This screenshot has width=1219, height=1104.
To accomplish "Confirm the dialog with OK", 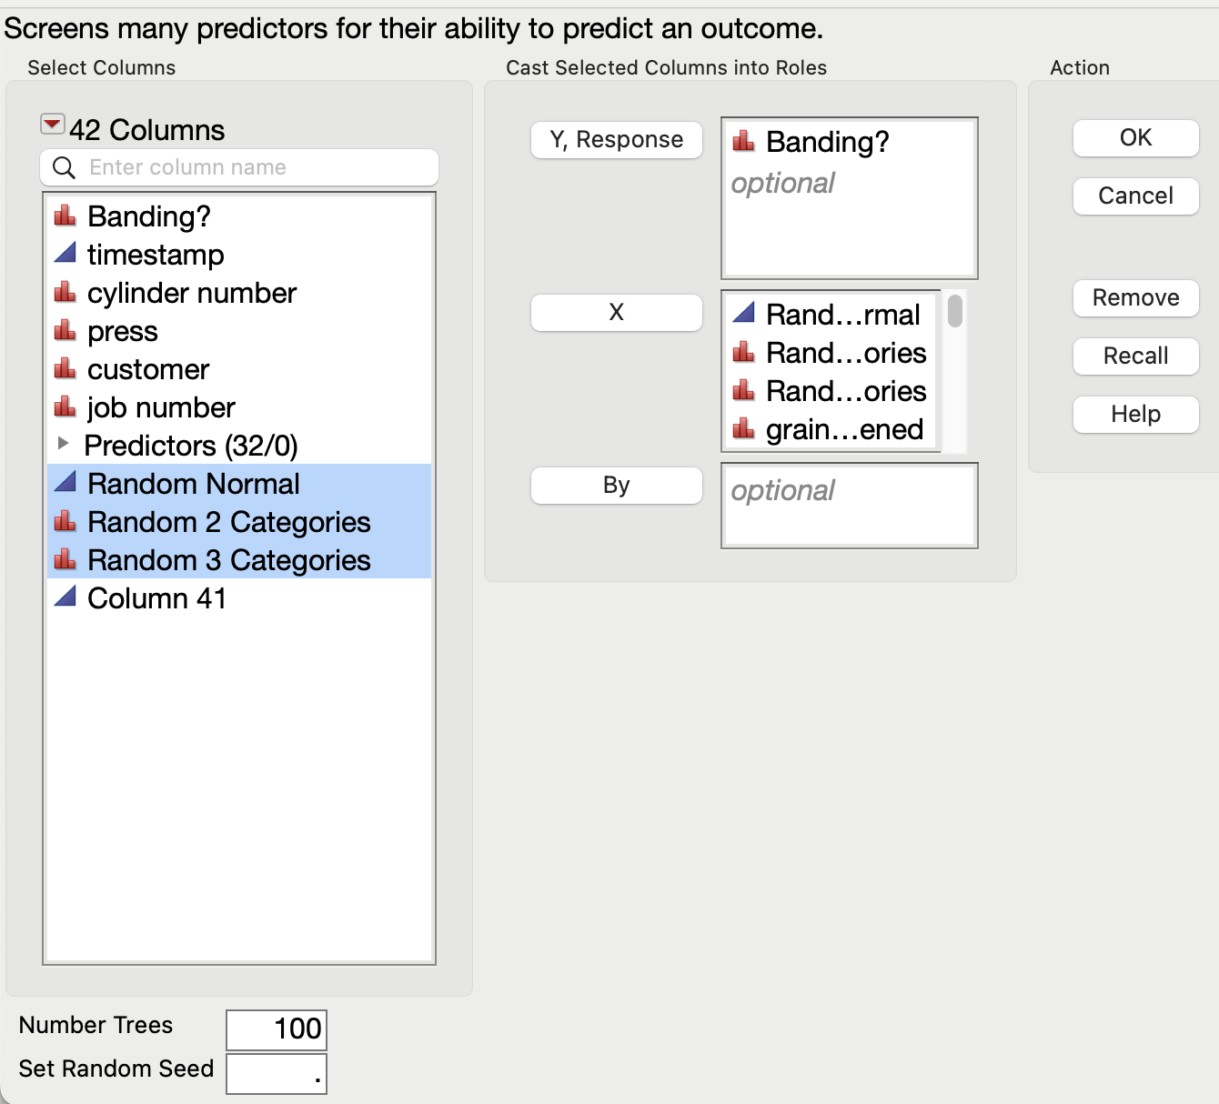I will click(x=1135, y=138).
